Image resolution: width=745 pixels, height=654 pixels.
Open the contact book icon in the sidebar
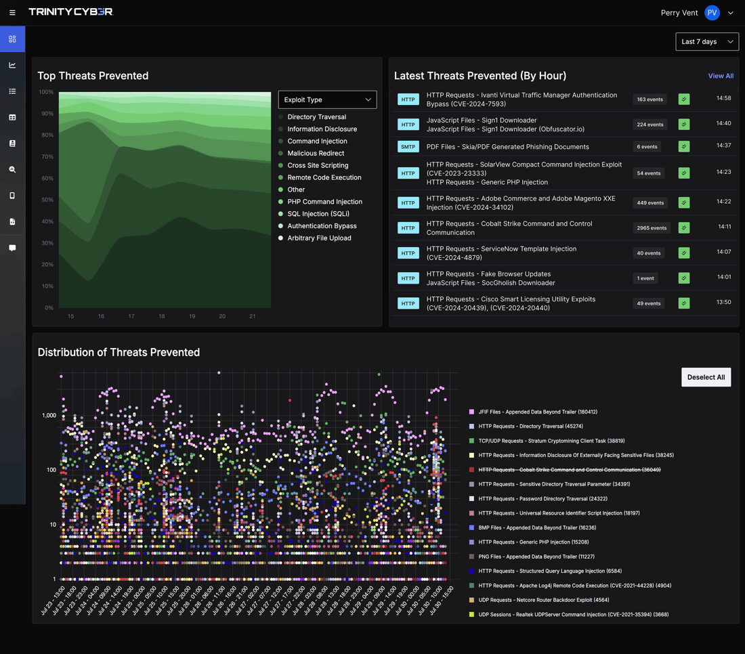click(12, 144)
